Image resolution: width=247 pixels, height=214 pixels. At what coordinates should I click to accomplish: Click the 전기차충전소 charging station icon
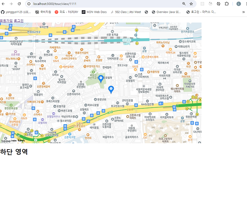point(187,29)
